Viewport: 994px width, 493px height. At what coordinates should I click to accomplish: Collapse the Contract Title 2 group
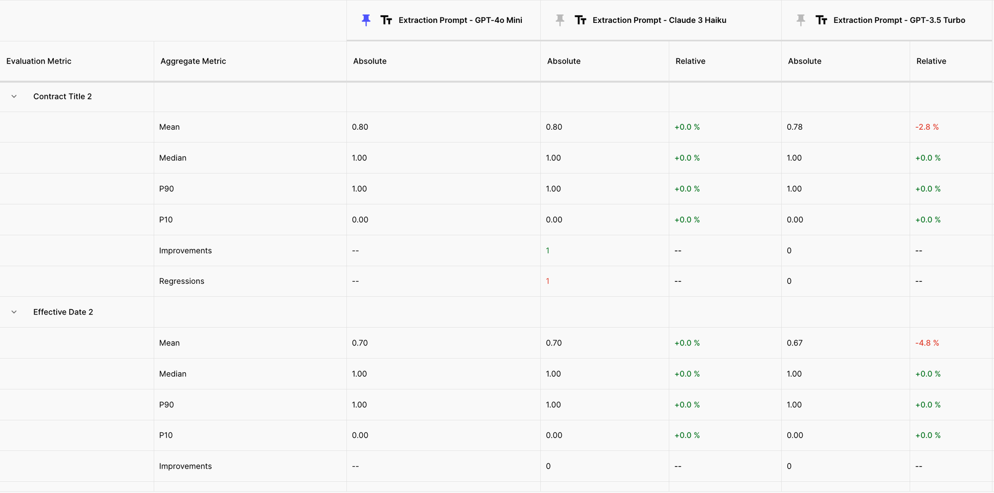[x=14, y=96]
